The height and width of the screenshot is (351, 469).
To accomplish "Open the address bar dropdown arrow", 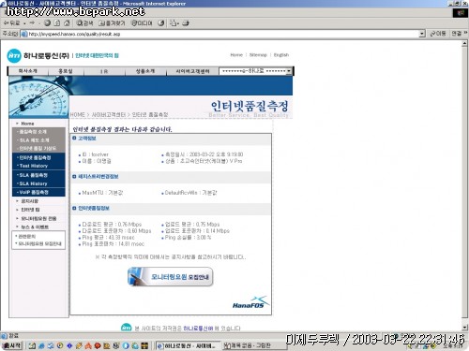I will [422, 34].
